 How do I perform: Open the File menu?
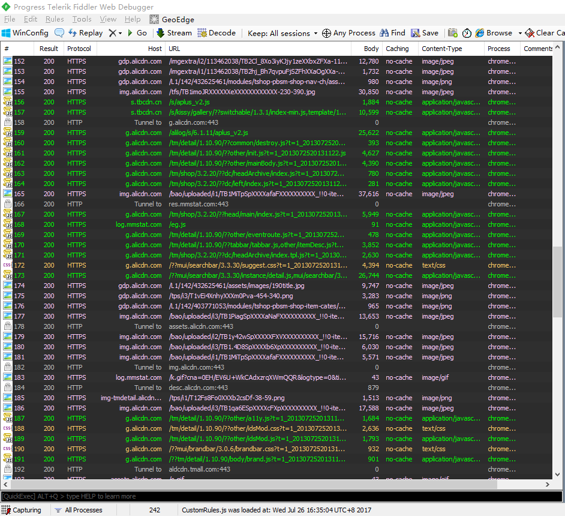(x=10, y=19)
